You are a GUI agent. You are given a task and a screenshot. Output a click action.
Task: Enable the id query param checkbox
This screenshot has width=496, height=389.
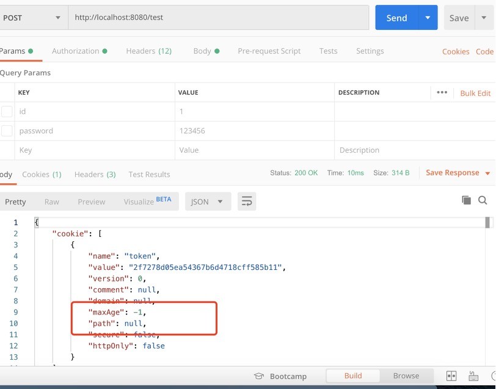tap(7, 112)
